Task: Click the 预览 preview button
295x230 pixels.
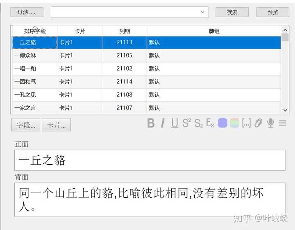Action: pyautogui.click(x=272, y=12)
